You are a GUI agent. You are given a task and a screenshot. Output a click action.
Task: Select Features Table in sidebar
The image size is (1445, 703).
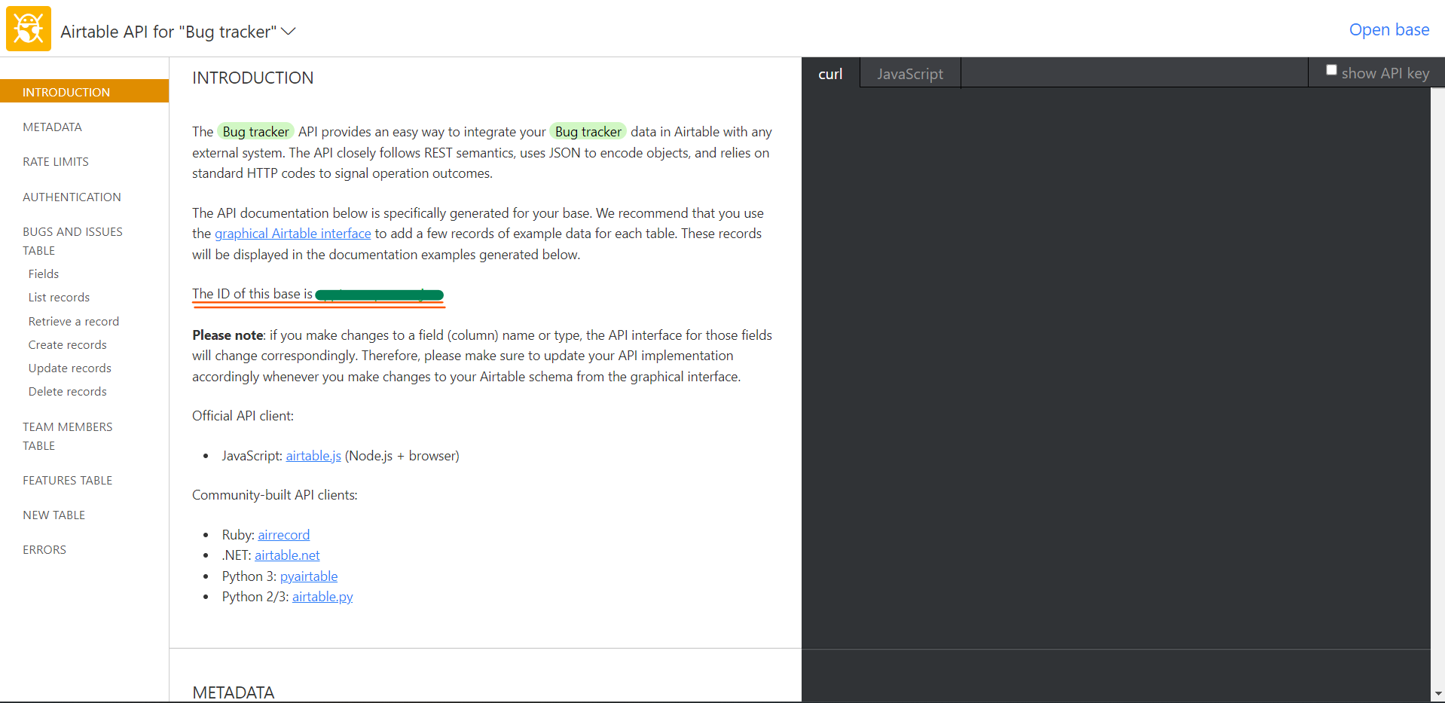[67, 480]
